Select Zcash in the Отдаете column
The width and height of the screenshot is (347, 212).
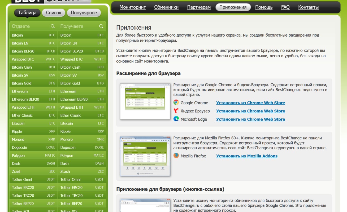[x=33, y=171]
